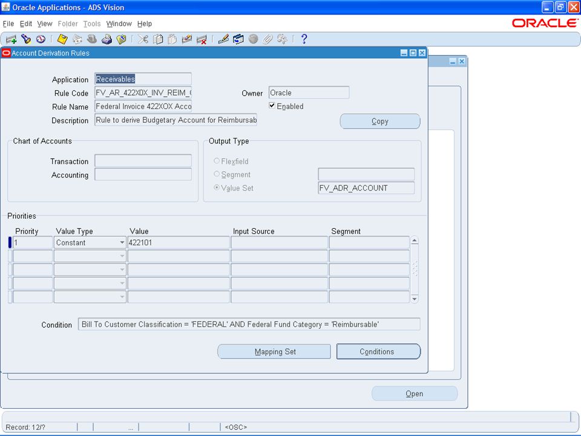Click the Accounting chart of accounts field

(x=143, y=174)
